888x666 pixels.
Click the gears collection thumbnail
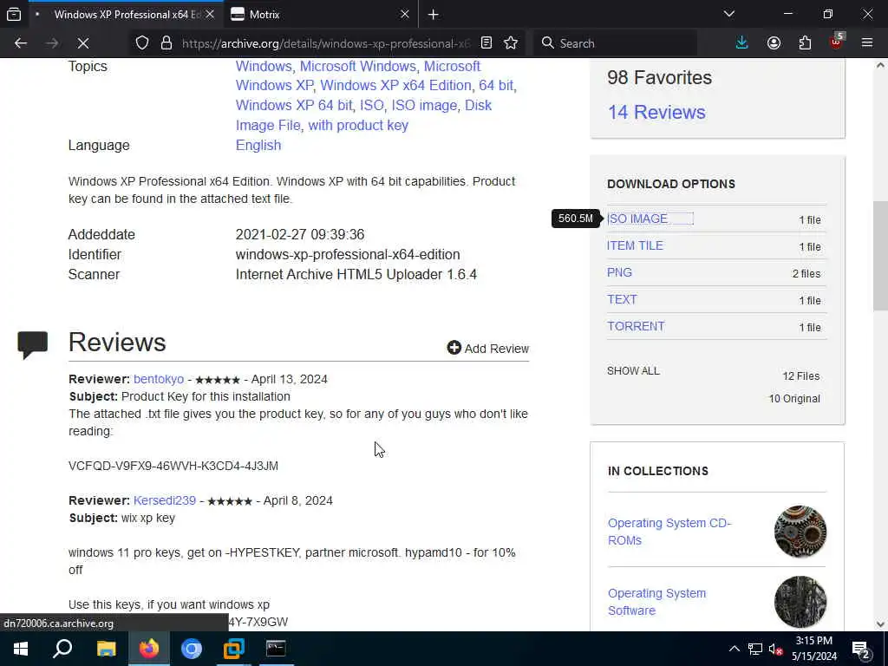tap(800, 532)
